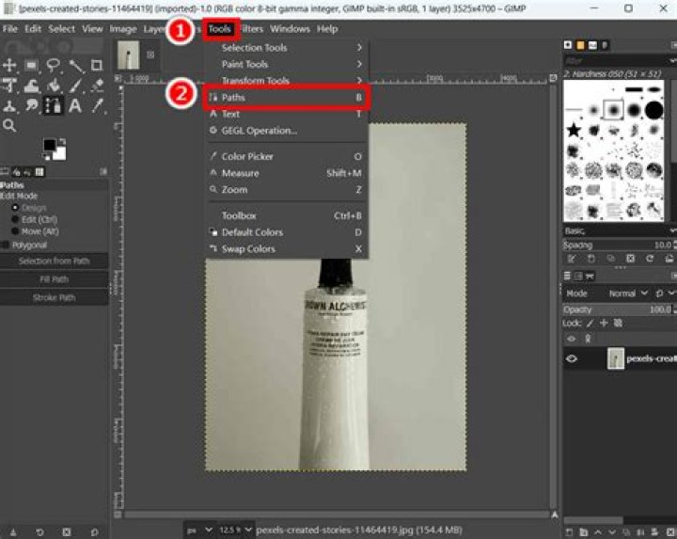Open the Filters menu
Screen dimensions: 677x539
point(252,29)
